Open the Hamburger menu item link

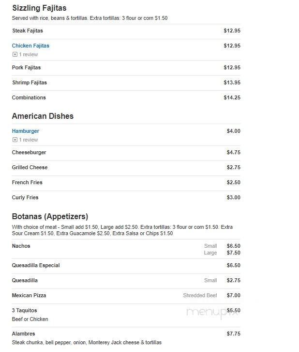(x=26, y=131)
